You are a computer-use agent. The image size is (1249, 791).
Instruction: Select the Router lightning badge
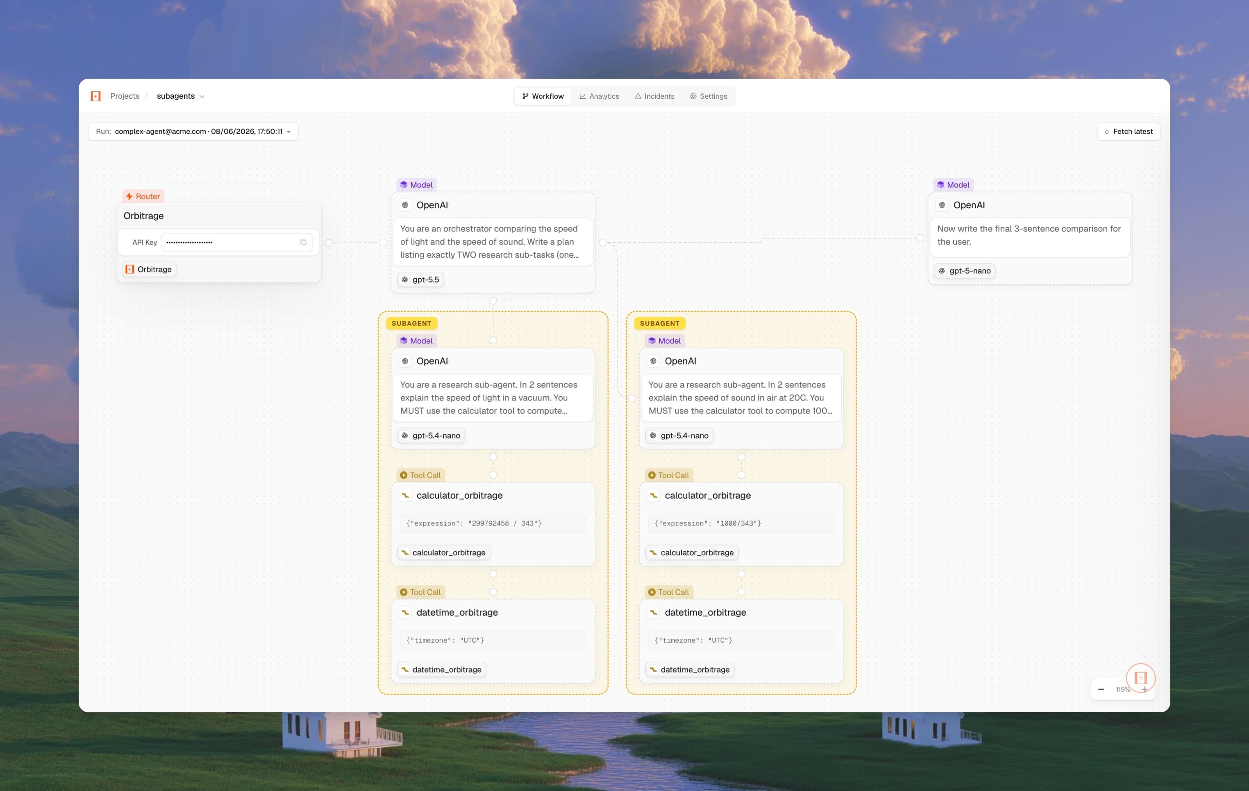click(x=143, y=196)
